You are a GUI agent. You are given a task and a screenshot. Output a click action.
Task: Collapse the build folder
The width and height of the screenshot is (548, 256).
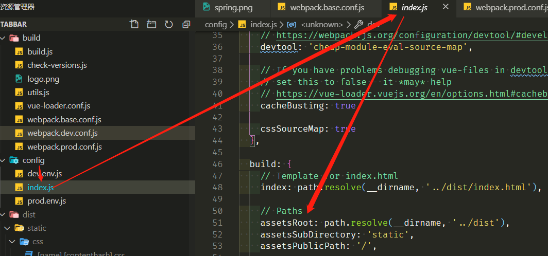click(3, 38)
